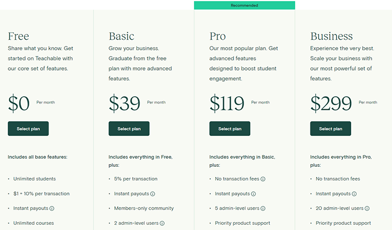Click info icon beside Pro plan Instant payouts
Image resolution: width=392 pixels, height=230 pixels.
click(x=253, y=194)
